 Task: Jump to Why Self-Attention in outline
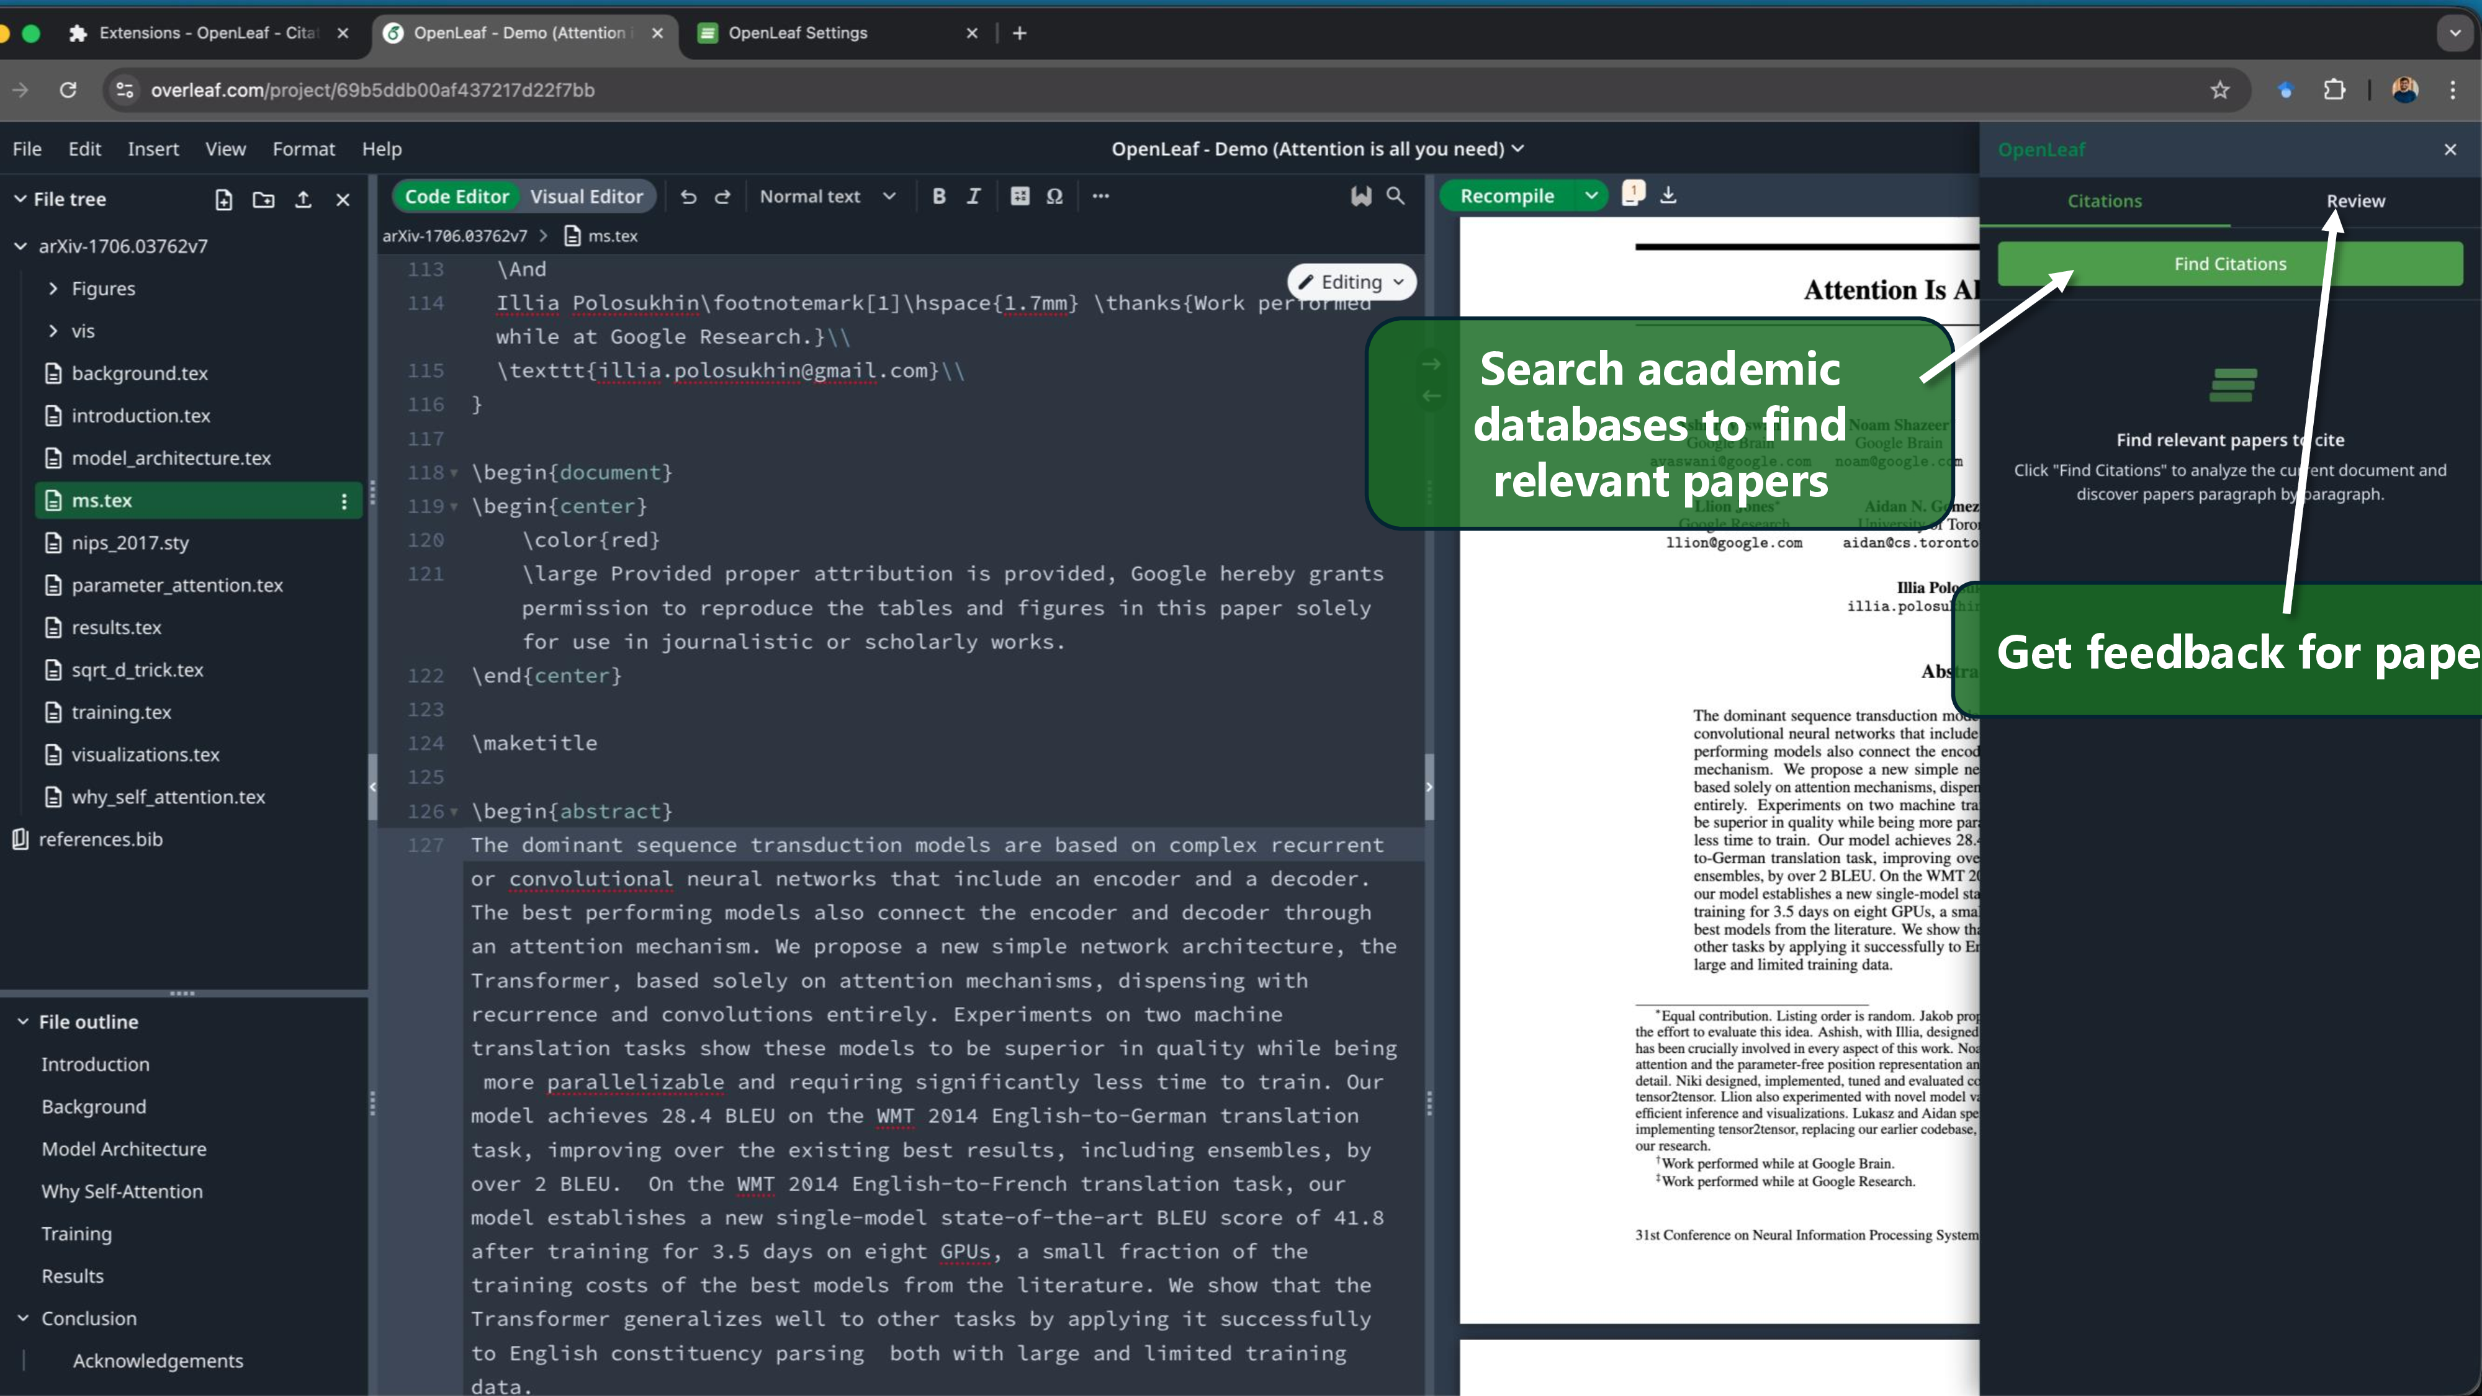pos(122,1192)
